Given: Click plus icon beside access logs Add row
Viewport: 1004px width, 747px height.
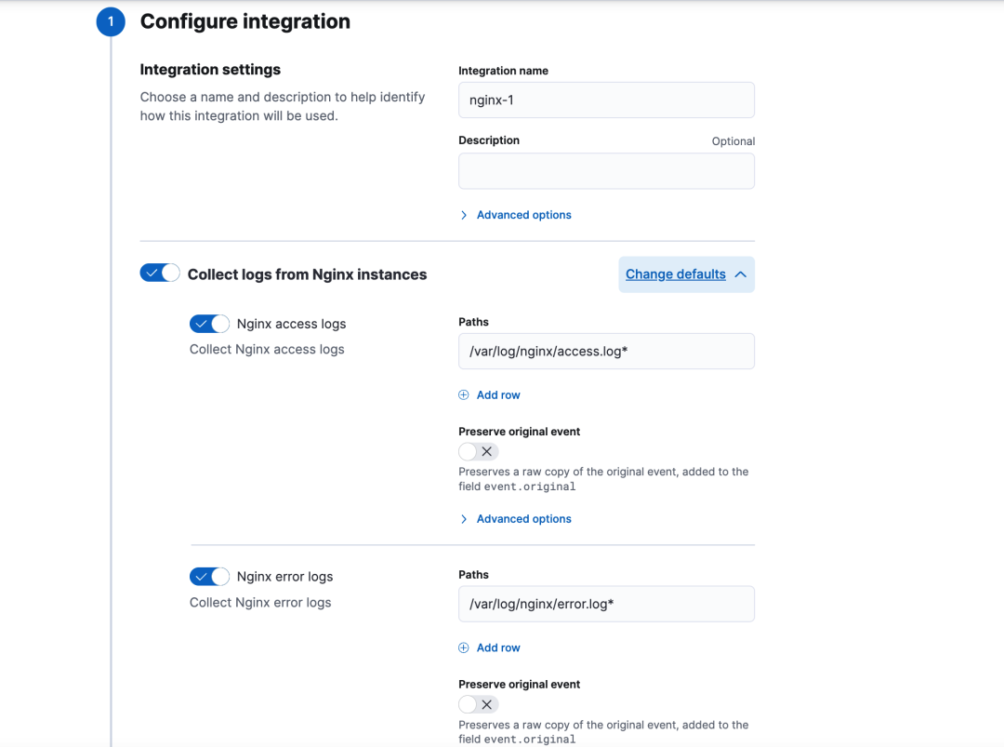Looking at the screenshot, I should tap(464, 395).
